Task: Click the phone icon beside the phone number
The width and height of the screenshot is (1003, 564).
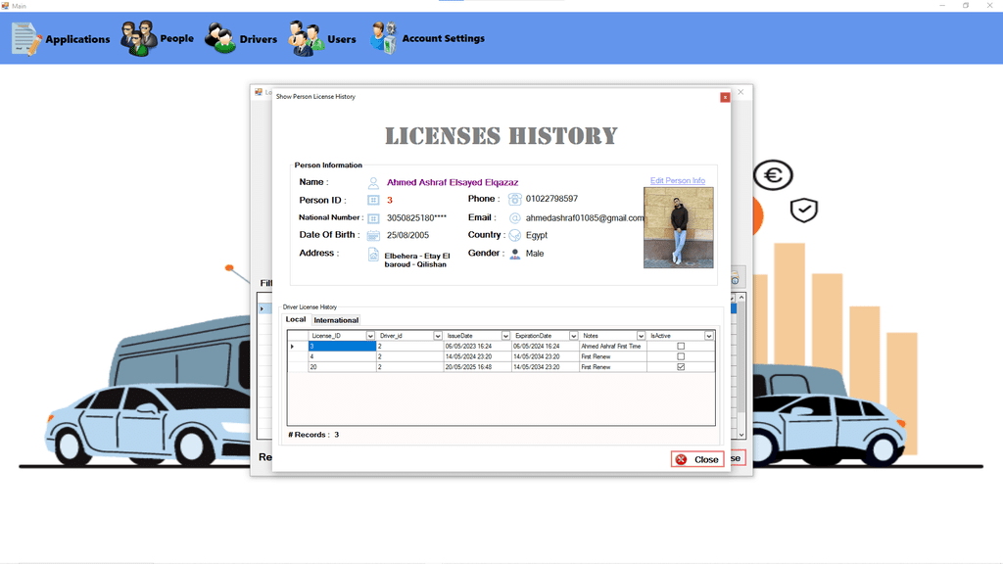Action: click(514, 199)
